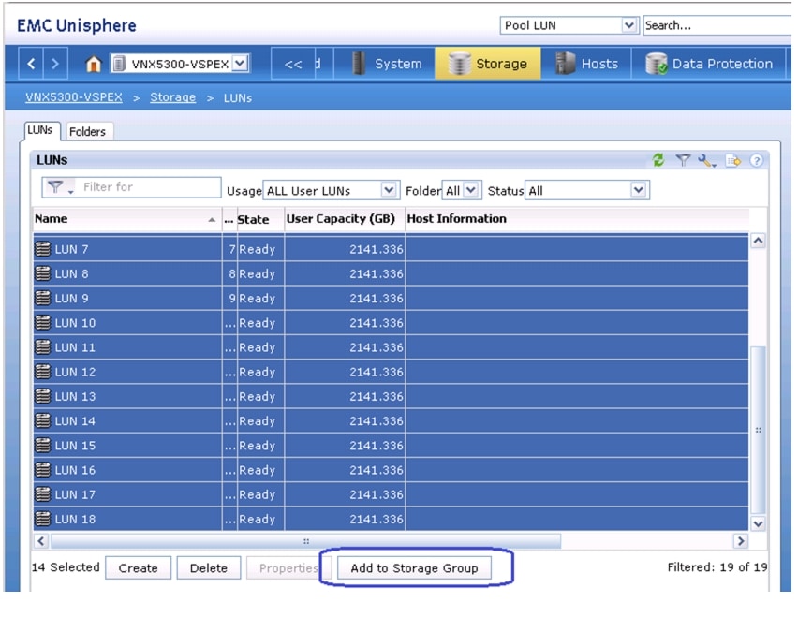
Task: Follow the VNX5300-VSPEX breadcrumb link
Action: (x=74, y=97)
